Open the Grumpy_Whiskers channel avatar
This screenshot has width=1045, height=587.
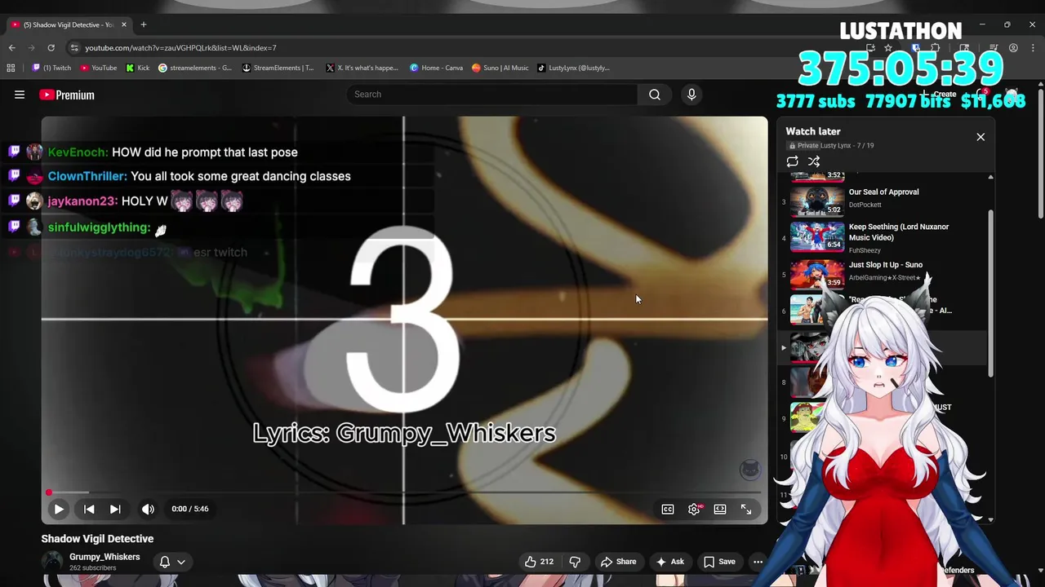pyautogui.click(x=52, y=562)
